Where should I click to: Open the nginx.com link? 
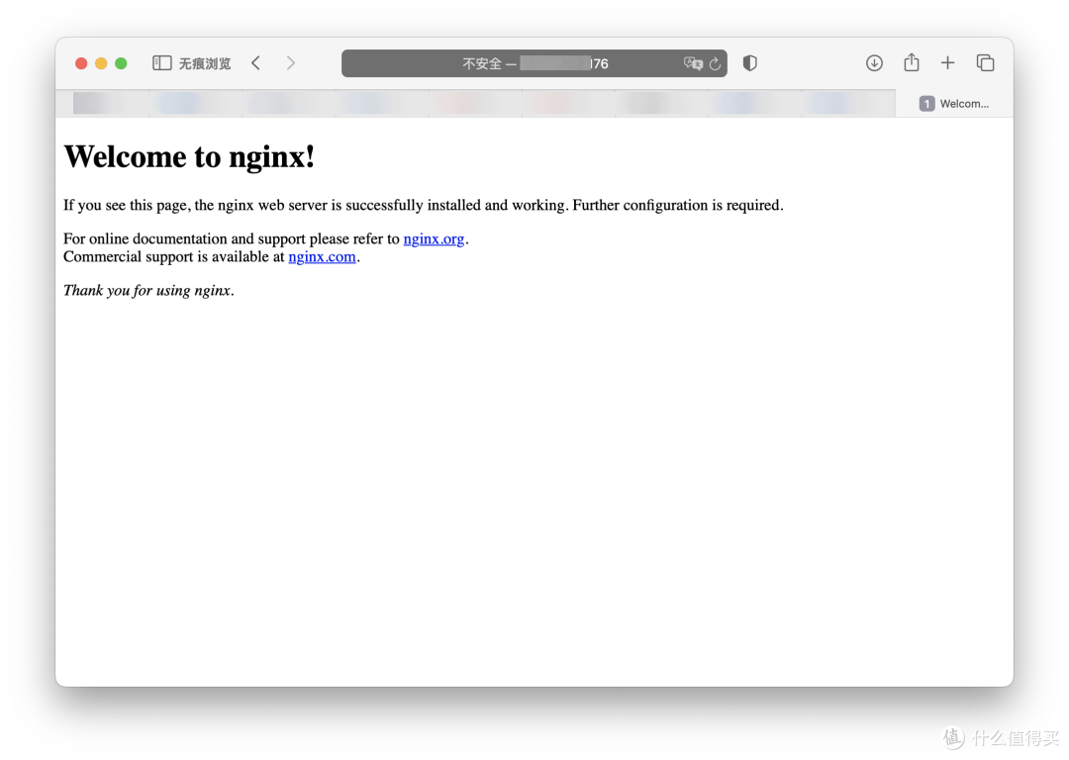click(x=322, y=256)
